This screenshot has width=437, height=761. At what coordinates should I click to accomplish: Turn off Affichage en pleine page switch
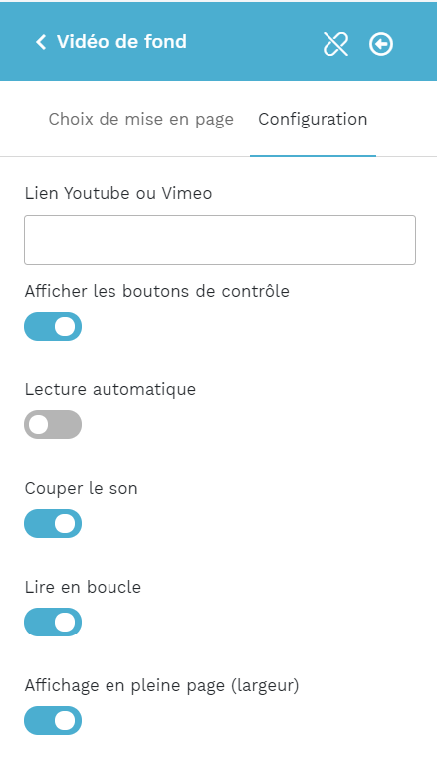(53, 720)
